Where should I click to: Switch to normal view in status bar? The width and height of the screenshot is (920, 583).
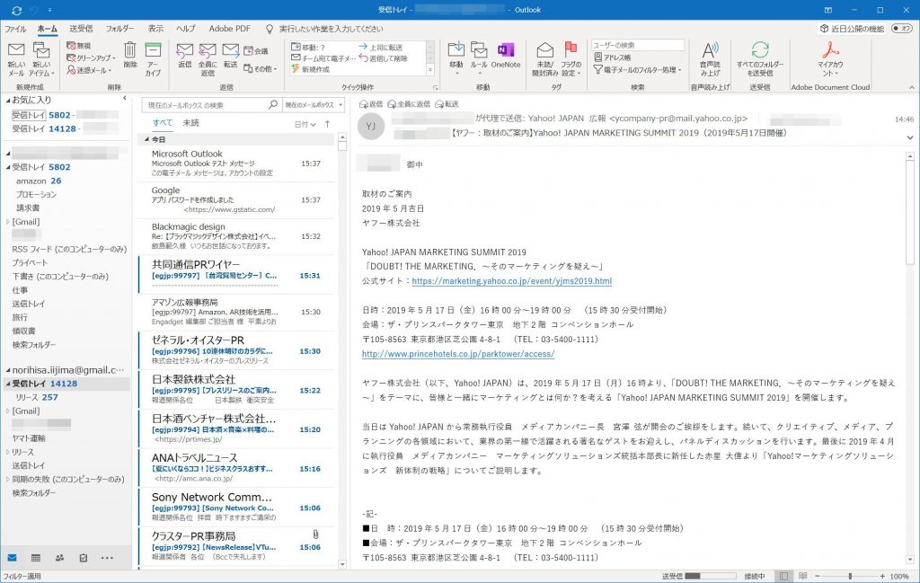coord(783,576)
